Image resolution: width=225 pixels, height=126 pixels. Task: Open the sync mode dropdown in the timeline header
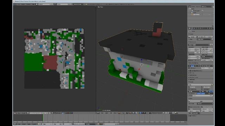(90, 124)
